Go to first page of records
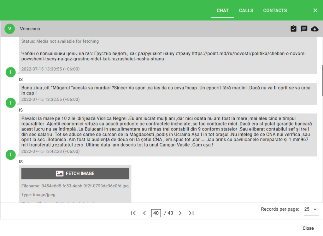 (133, 213)
